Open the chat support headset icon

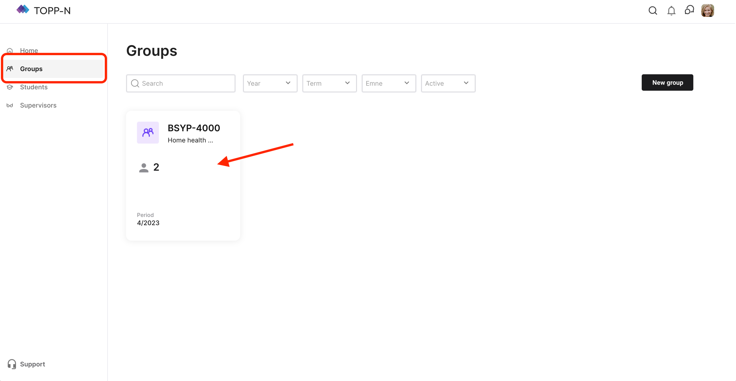coord(689,10)
